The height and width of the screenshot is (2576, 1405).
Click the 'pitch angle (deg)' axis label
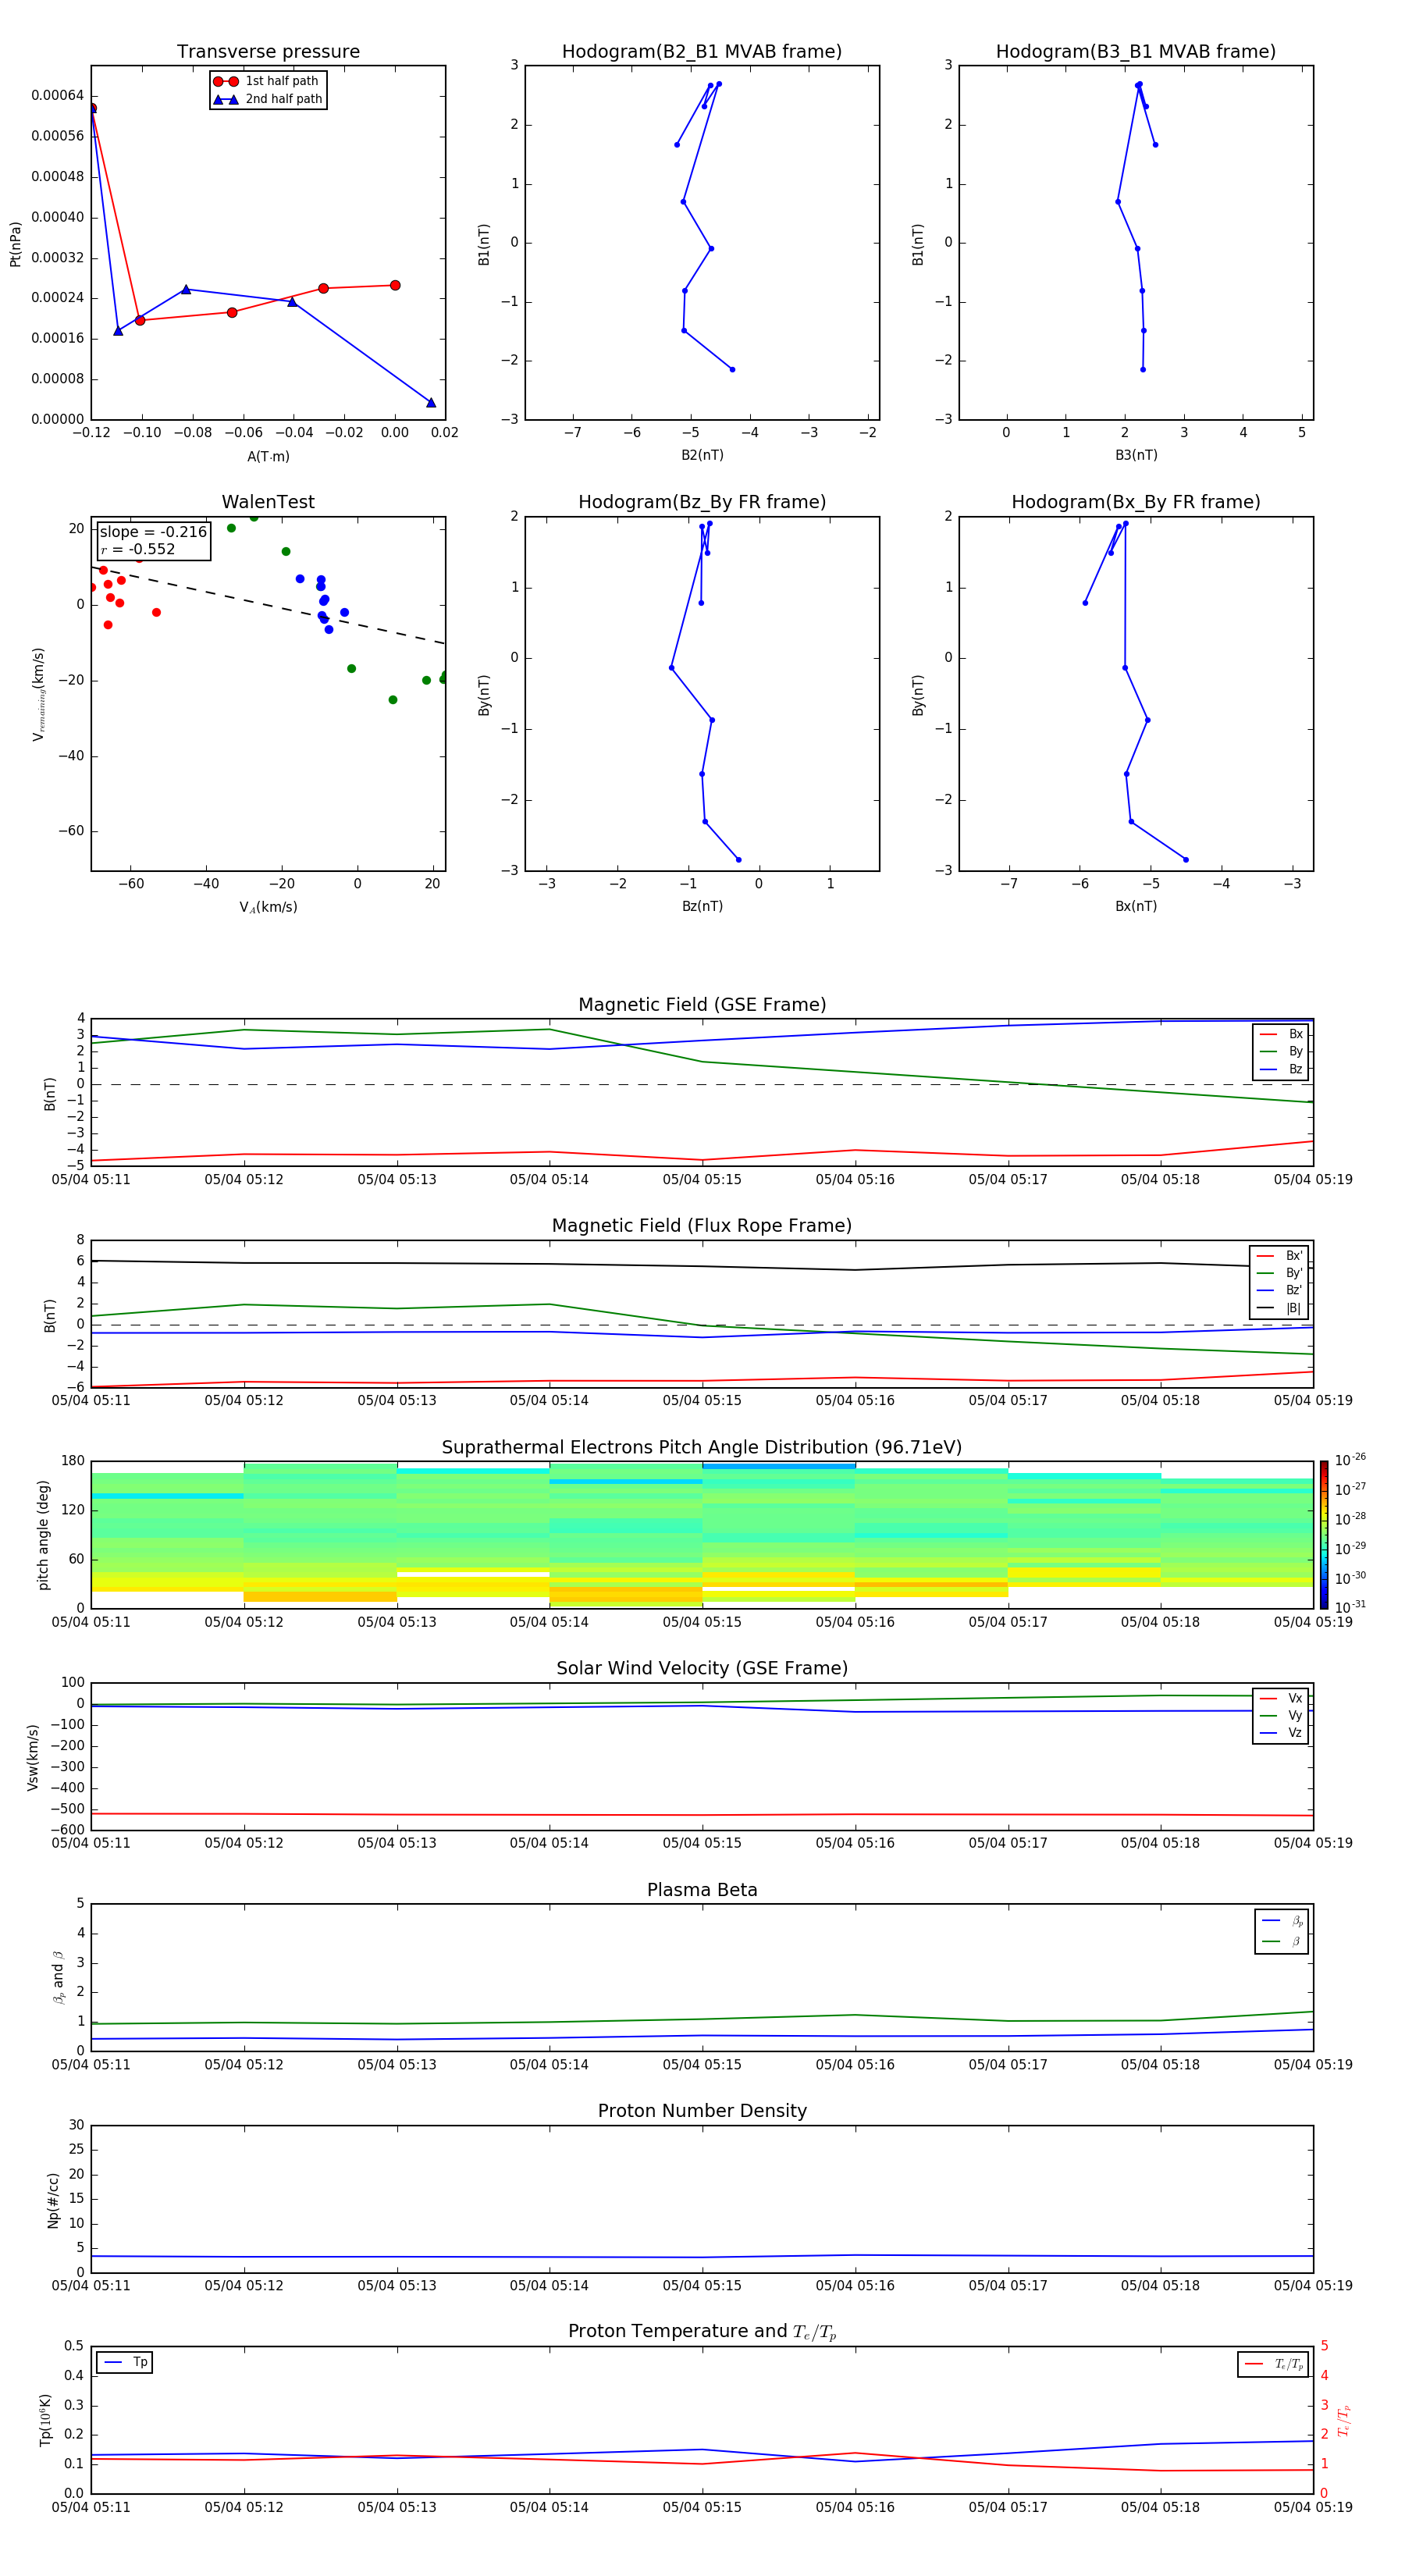43,1534
